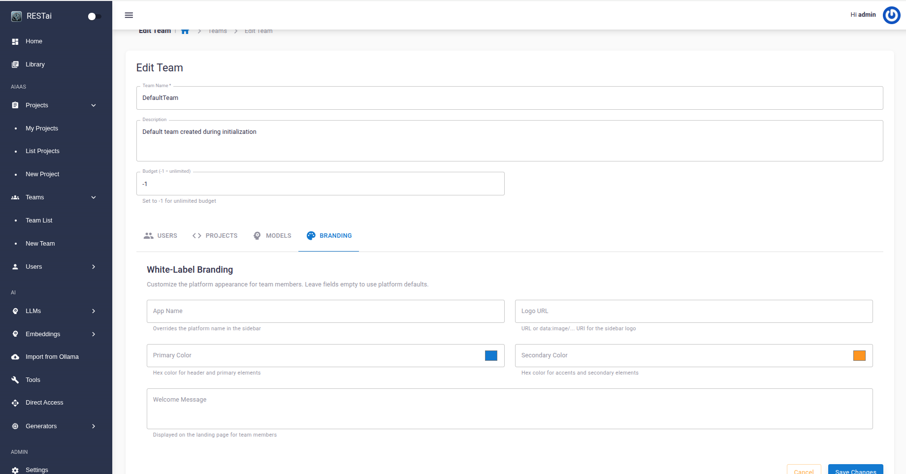
Task: Click the admin power avatar icon
Action: [891, 15]
